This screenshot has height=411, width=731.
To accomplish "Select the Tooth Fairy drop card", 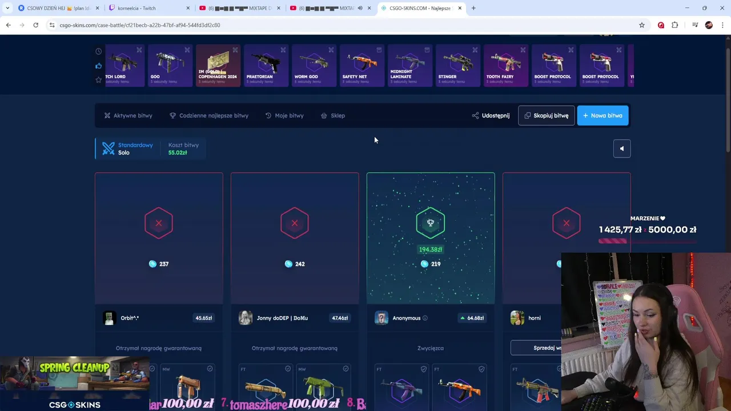I will (x=506, y=66).
